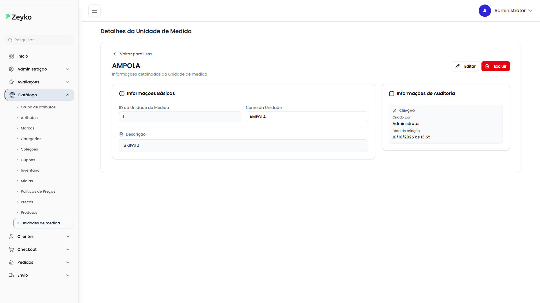Image resolution: width=540 pixels, height=303 pixels.
Task: Collapse the Catálogo section chevron
Action: pyautogui.click(x=68, y=95)
